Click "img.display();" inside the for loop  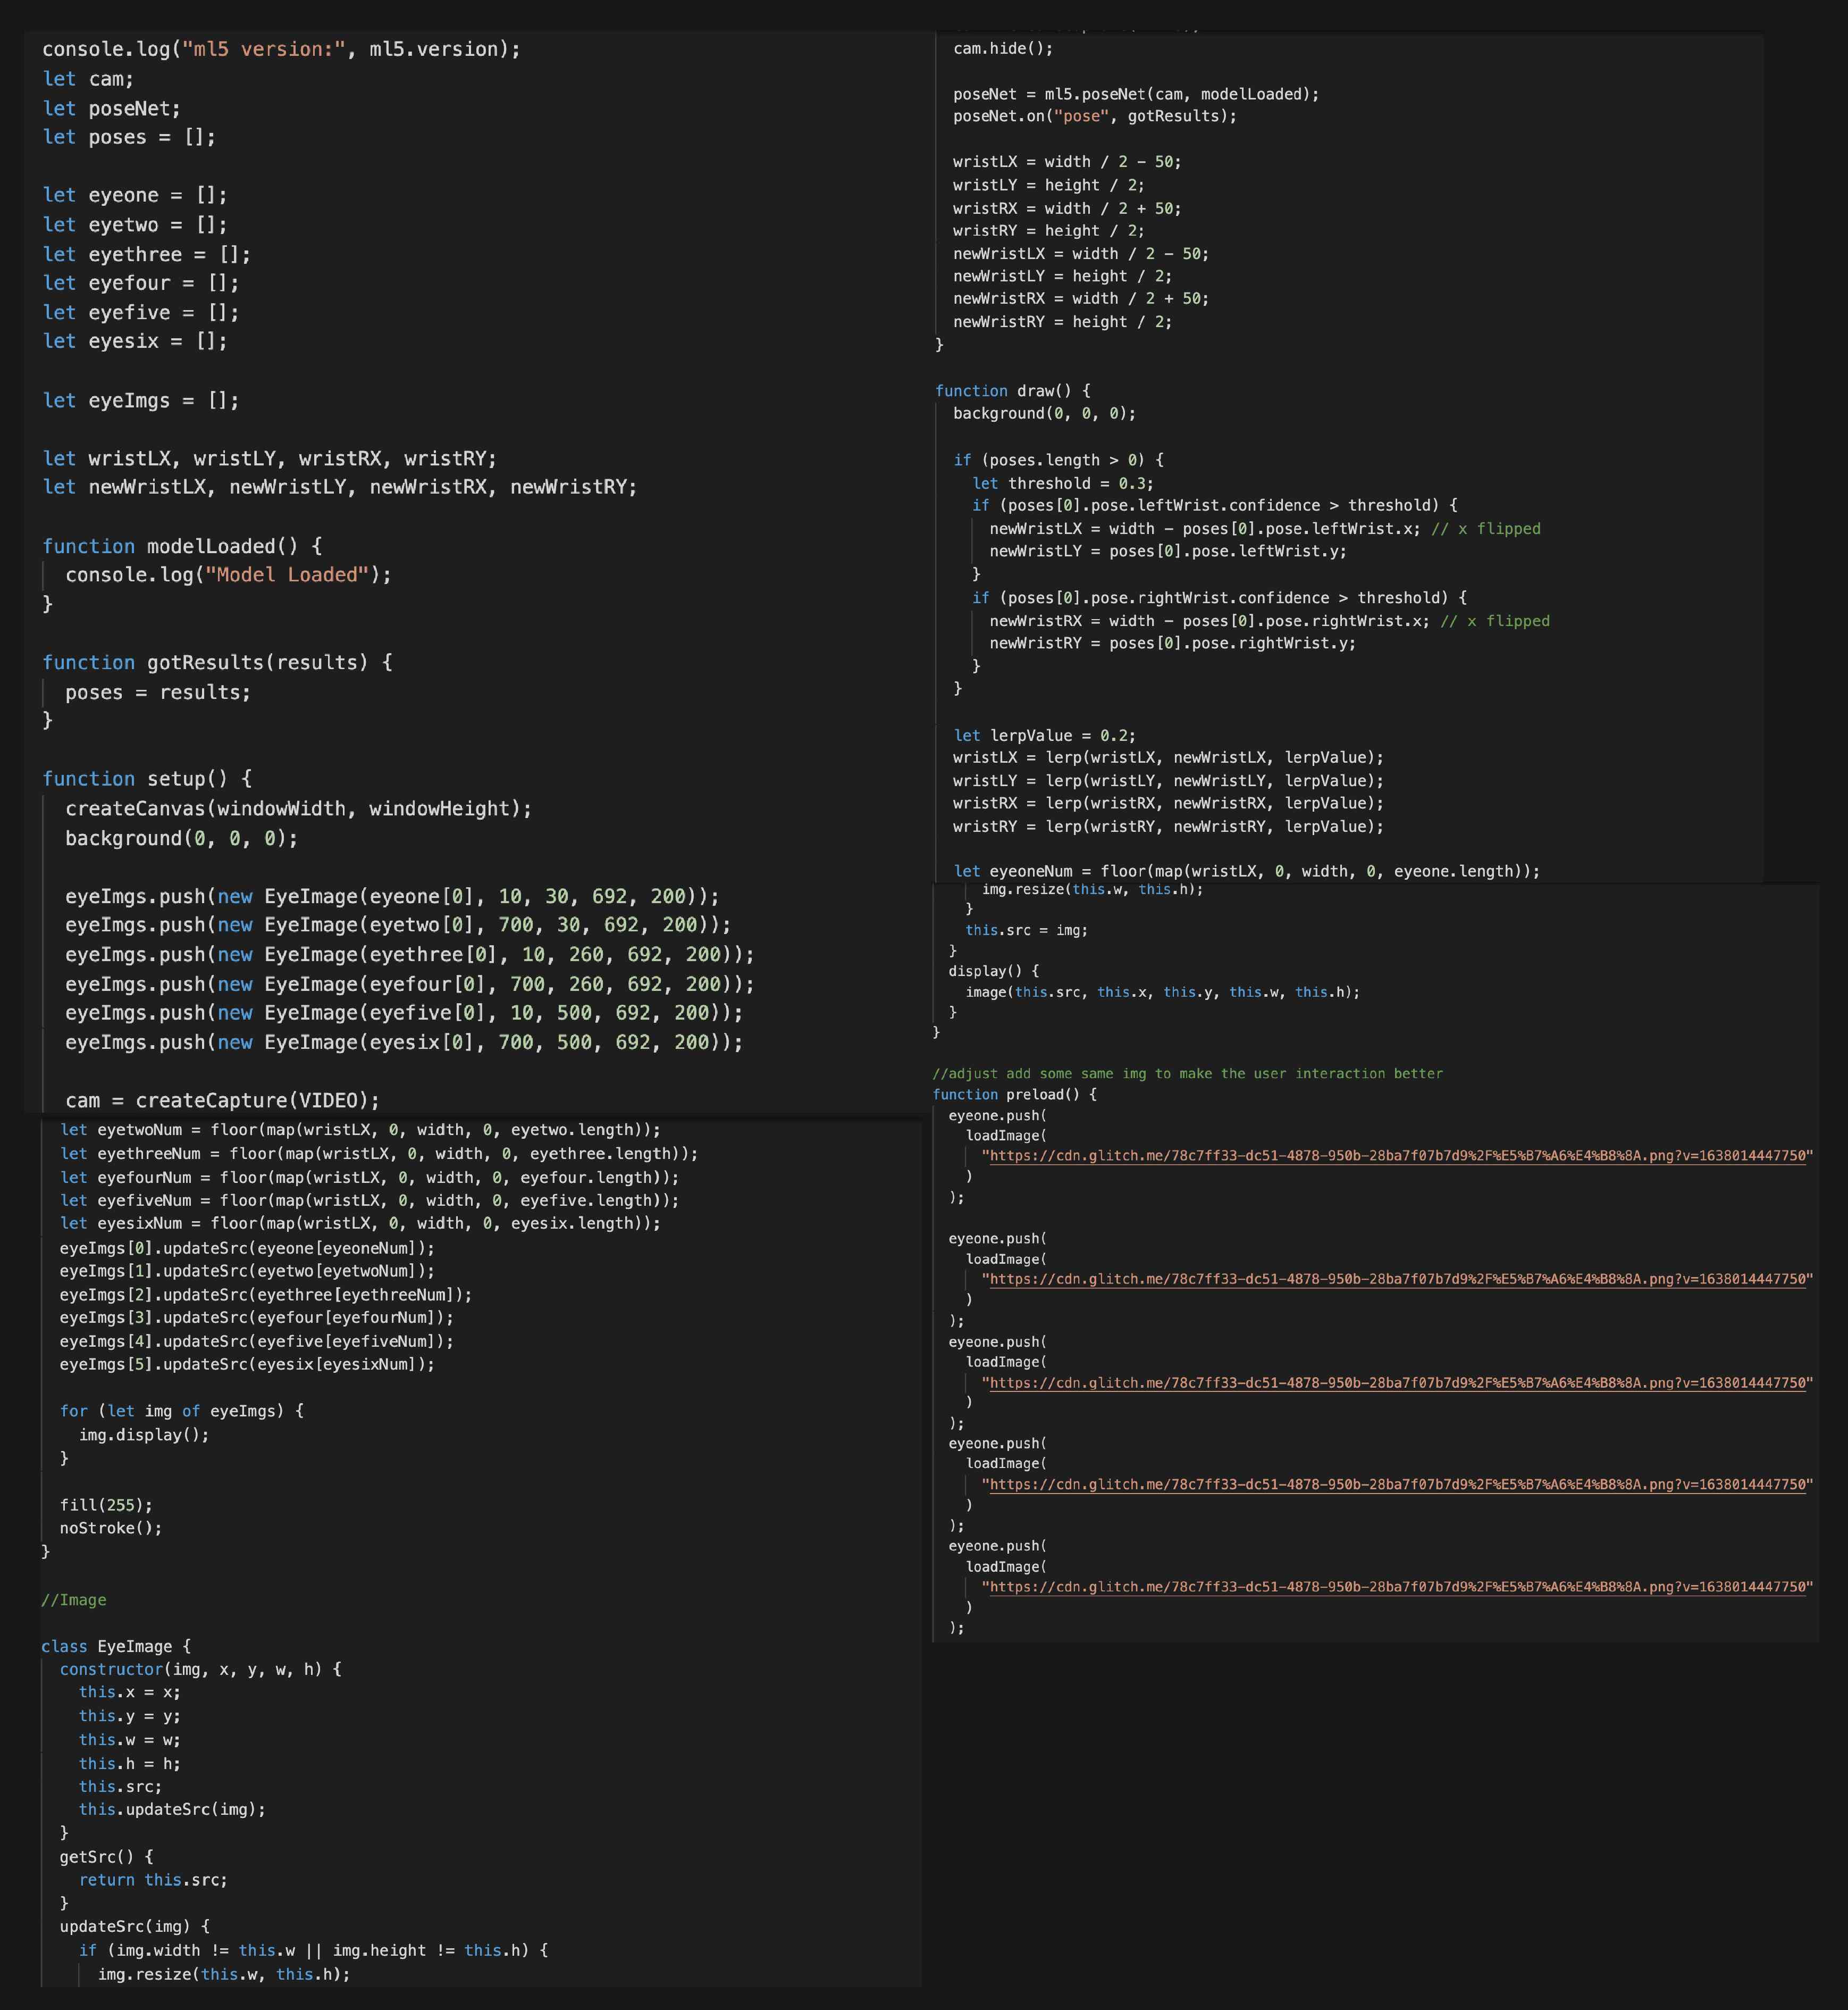144,1434
